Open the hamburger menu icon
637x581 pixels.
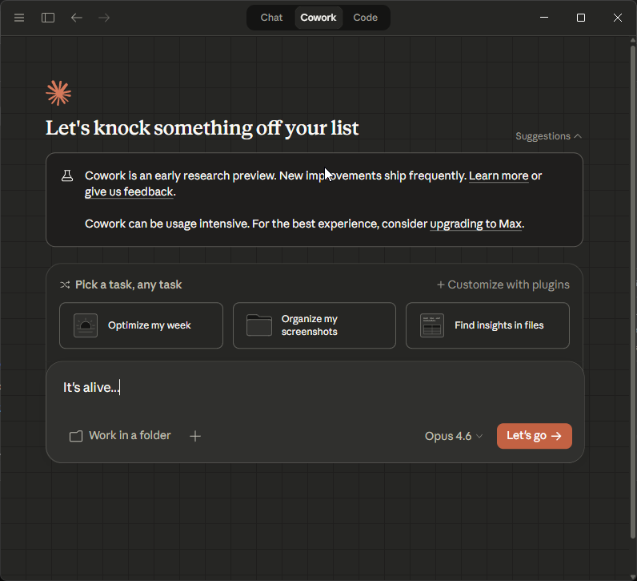[x=19, y=18]
